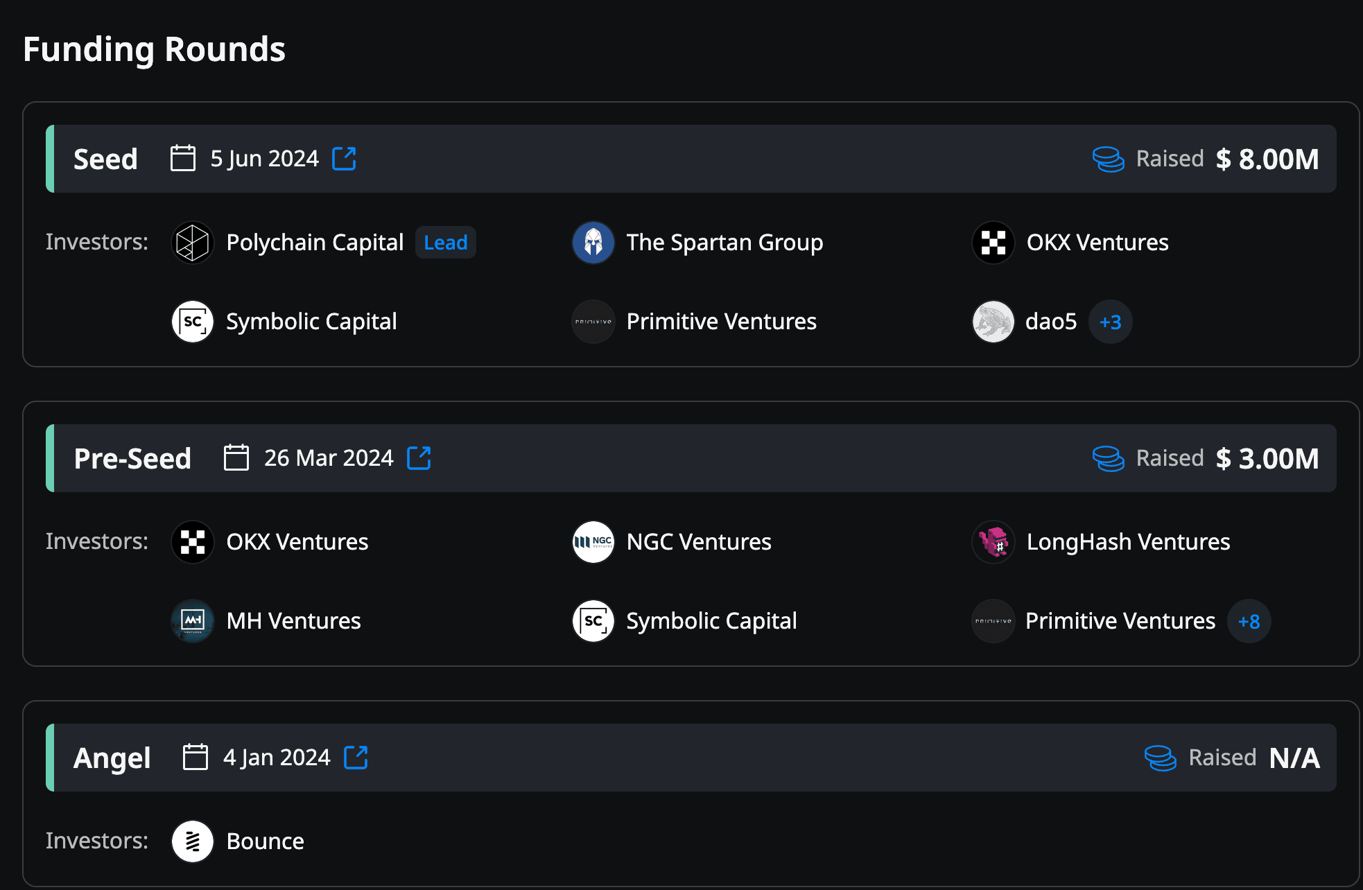Click the Symbolic Capital logo in Pre-Seed round
Viewport: 1363px width, 890px height.
click(593, 621)
